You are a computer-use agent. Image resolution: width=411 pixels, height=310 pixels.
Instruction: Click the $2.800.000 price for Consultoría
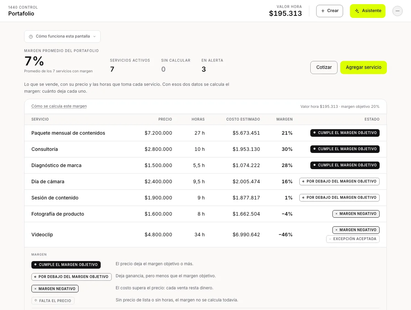[158, 149]
